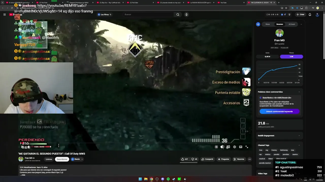Screen dimensions: 325x182
Task: Open YouTube hamburger guide menu
Action: tap(4, 14)
